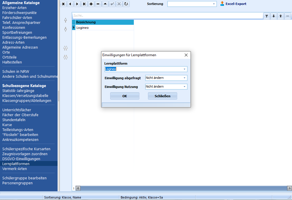Open Schülergruppe bearbeiten
The width and height of the screenshot is (292, 200).
coord(24,178)
